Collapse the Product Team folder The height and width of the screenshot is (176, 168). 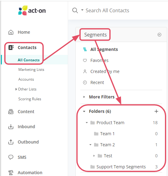[87, 123]
